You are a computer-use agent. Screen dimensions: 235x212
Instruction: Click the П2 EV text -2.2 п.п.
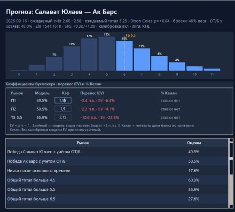[x=87, y=109]
